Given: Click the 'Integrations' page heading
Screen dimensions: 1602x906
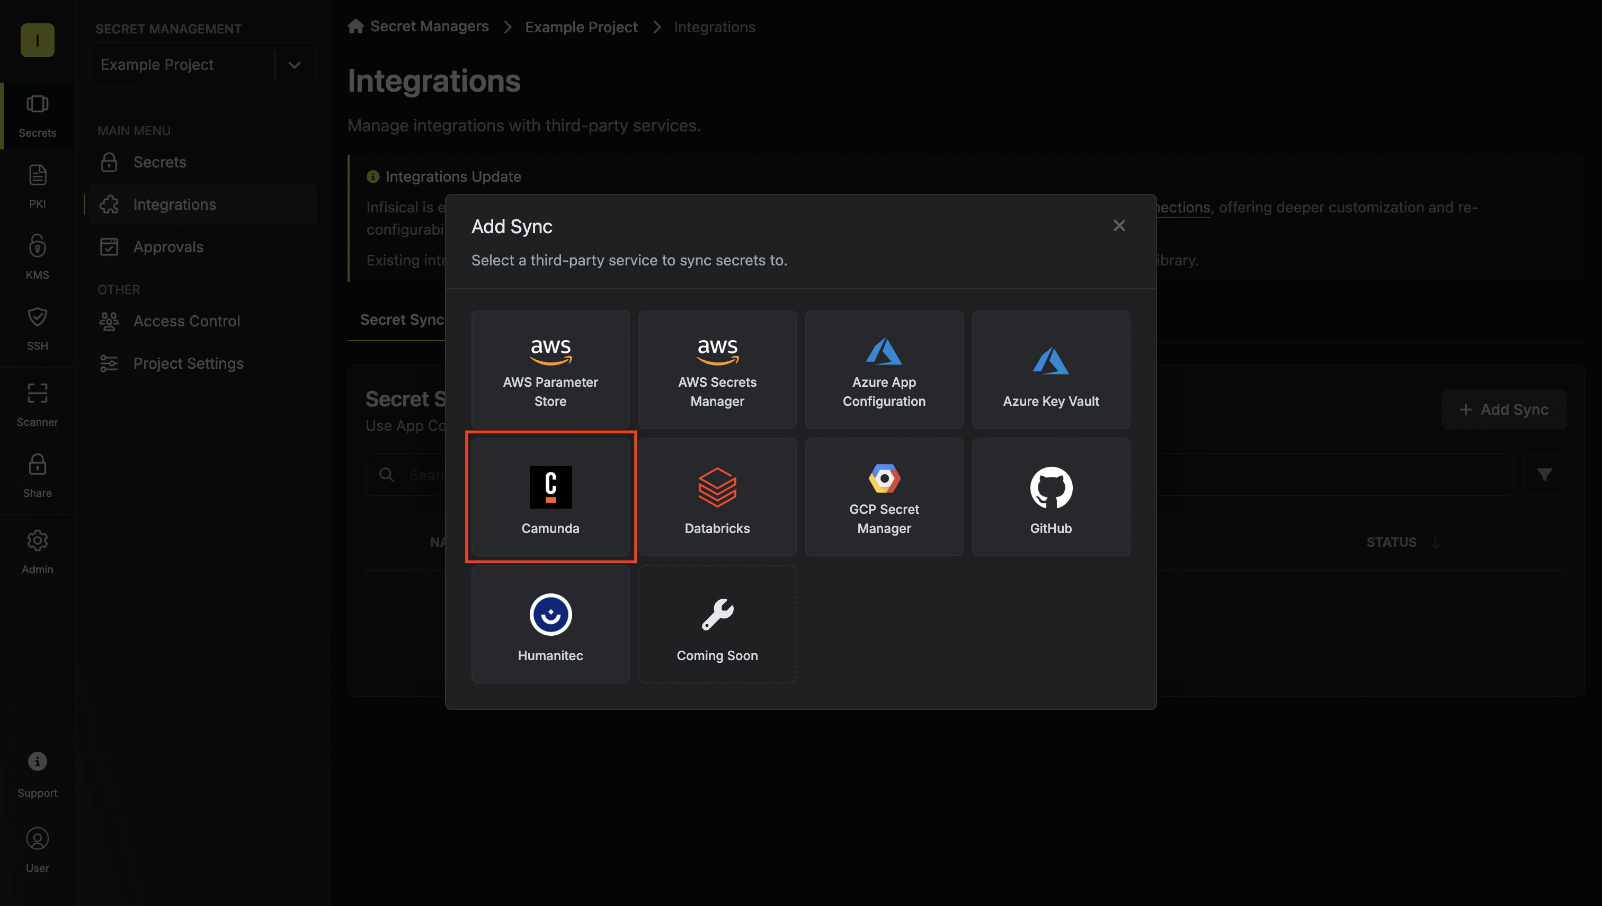Looking at the screenshot, I should click(434, 81).
